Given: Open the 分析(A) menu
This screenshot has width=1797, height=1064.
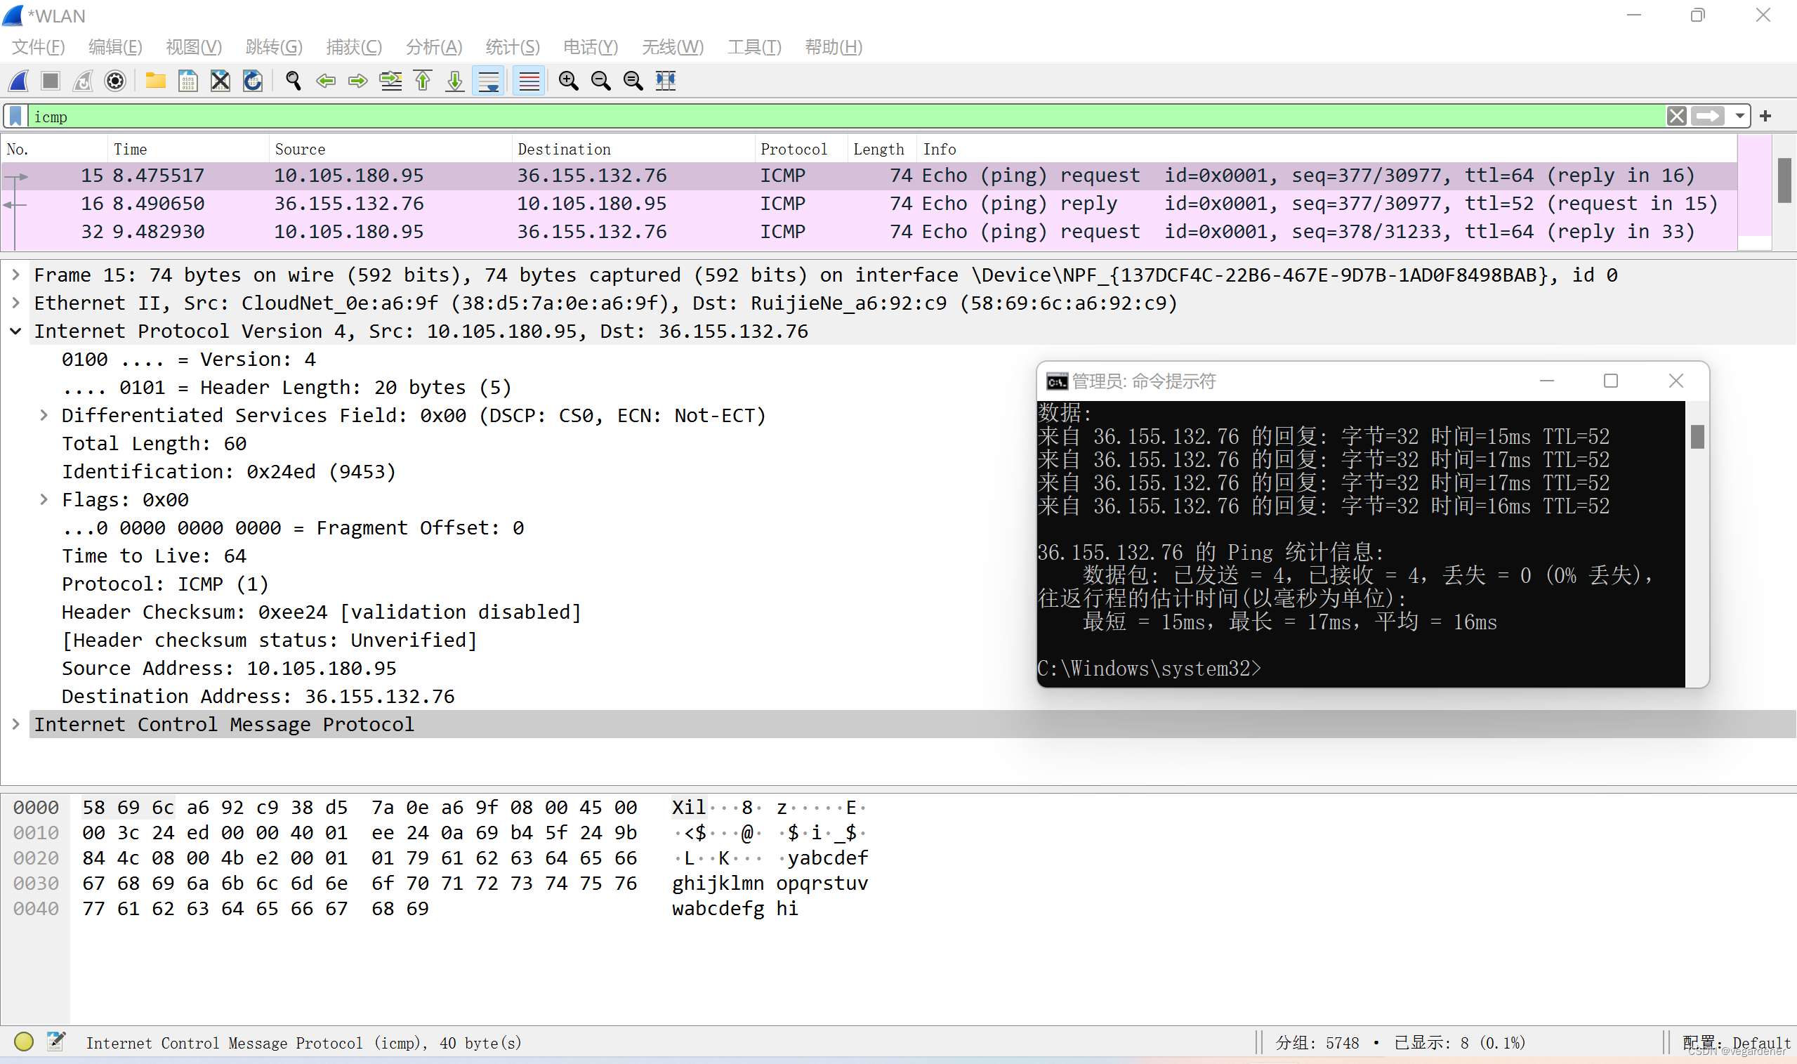Looking at the screenshot, I should pyautogui.click(x=434, y=47).
